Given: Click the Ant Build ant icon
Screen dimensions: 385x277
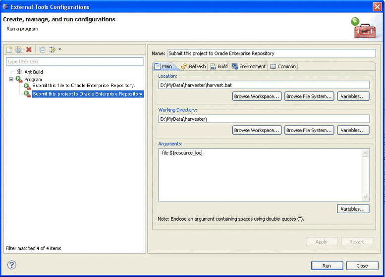Looking at the screenshot, I should pos(19,72).
